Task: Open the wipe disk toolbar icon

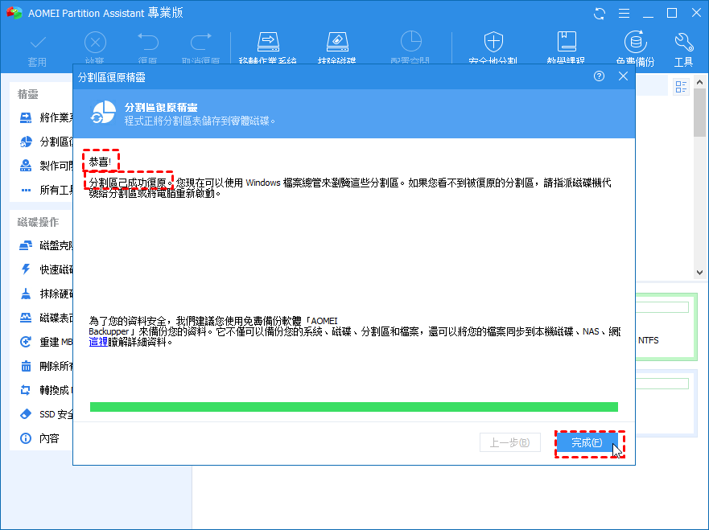Action: pyautogui.click(x=337, y=42)
